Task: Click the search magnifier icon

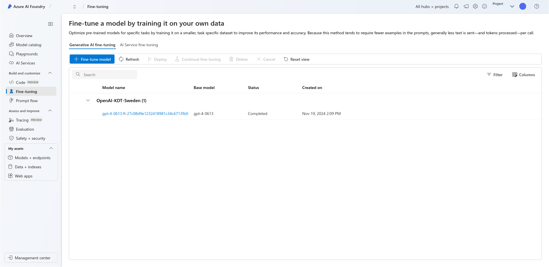Action: (x=78, y=74)
